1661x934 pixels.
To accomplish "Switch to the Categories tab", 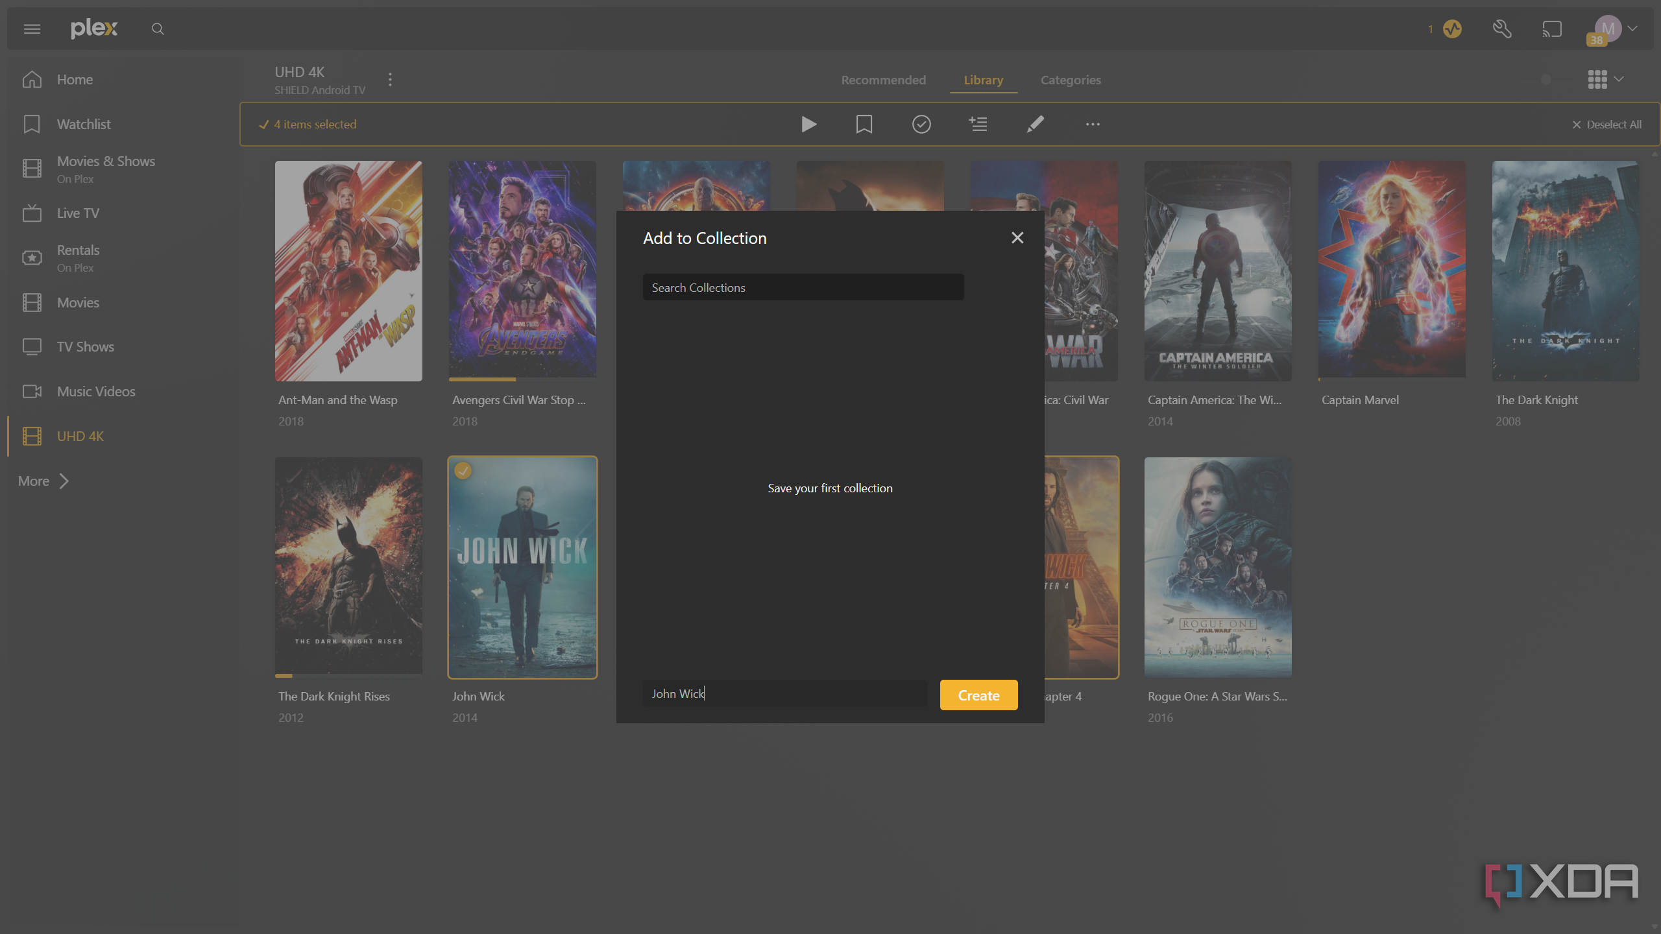I will tap(1071, 80).
